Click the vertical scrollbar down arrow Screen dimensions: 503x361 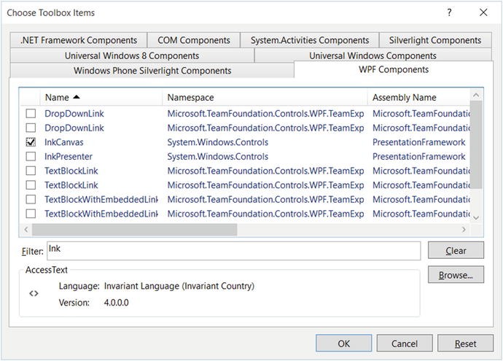point(476,218)
